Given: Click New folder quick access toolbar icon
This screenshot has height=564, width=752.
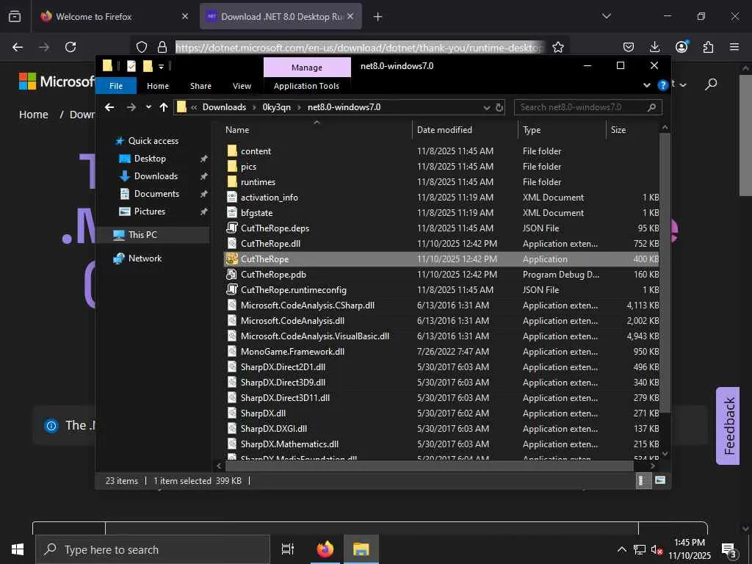Looking at the screenshot, I should [x=148, y=66].
